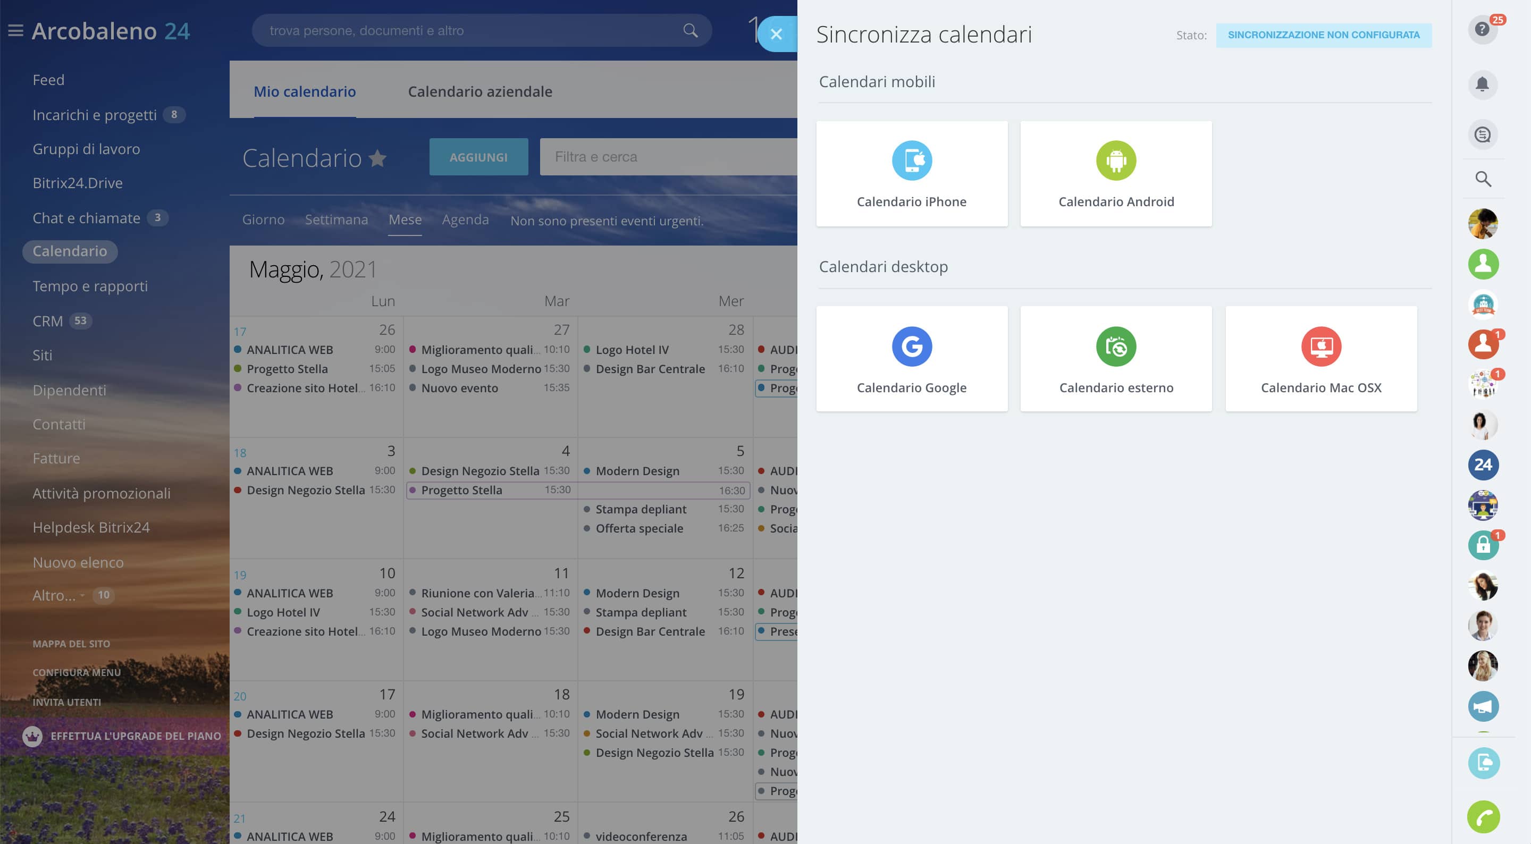Image resolution: width=1531 pixels, height=844 pixels.
Task: Open the notifications bell icon
Action: [1482, 85]
